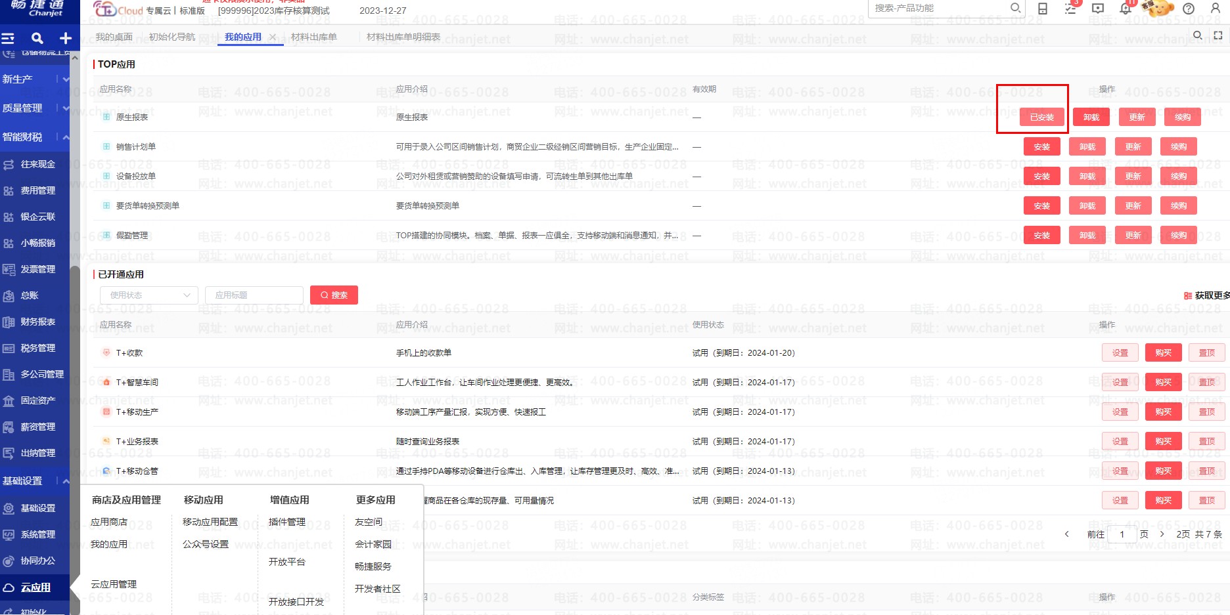Open 公众号设置 from the popup menu
The height and width of the screenshot is (615, 1230).
pyautogui.click(x=206, y=544)
